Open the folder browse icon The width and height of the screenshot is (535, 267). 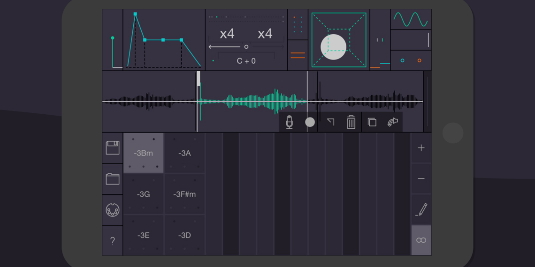[113, 179]
